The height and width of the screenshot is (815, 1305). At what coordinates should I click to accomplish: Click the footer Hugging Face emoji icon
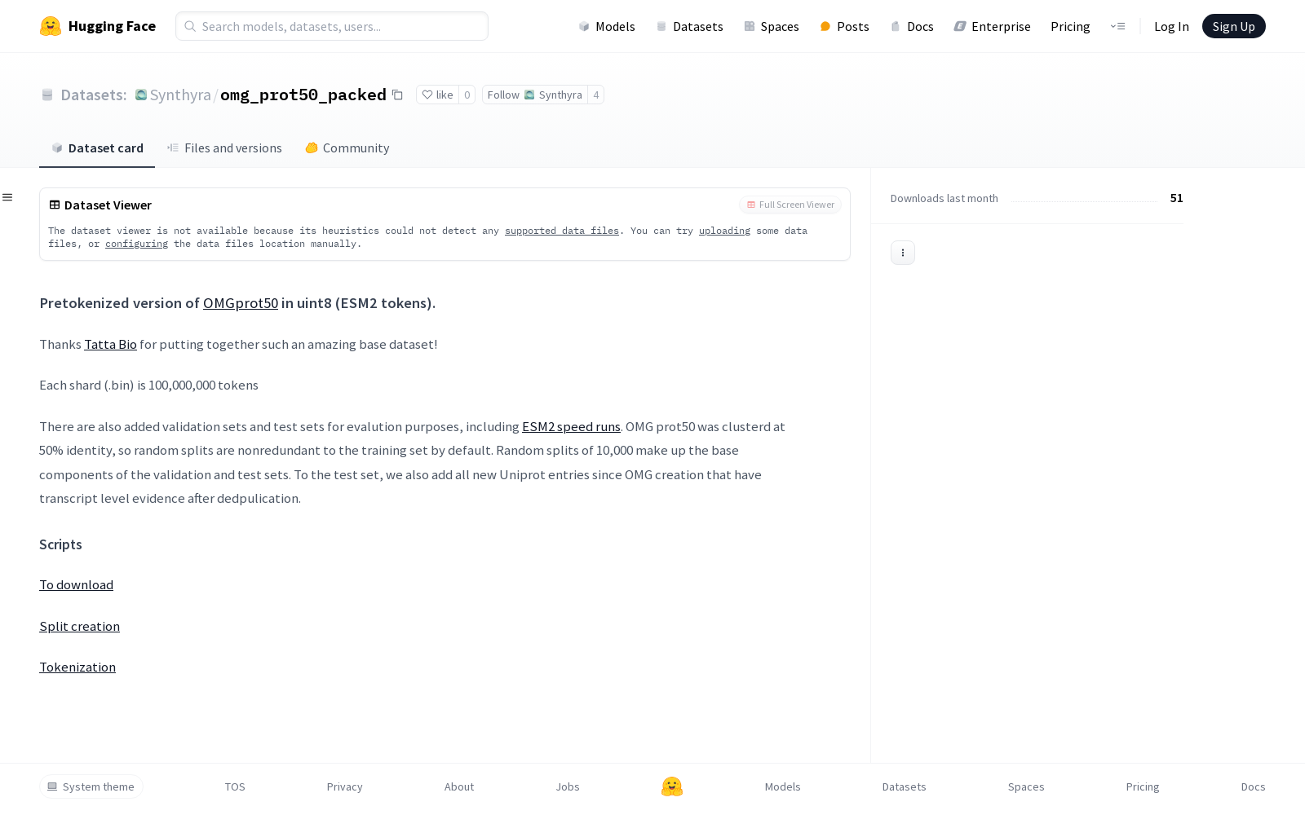tap(672, 786)
